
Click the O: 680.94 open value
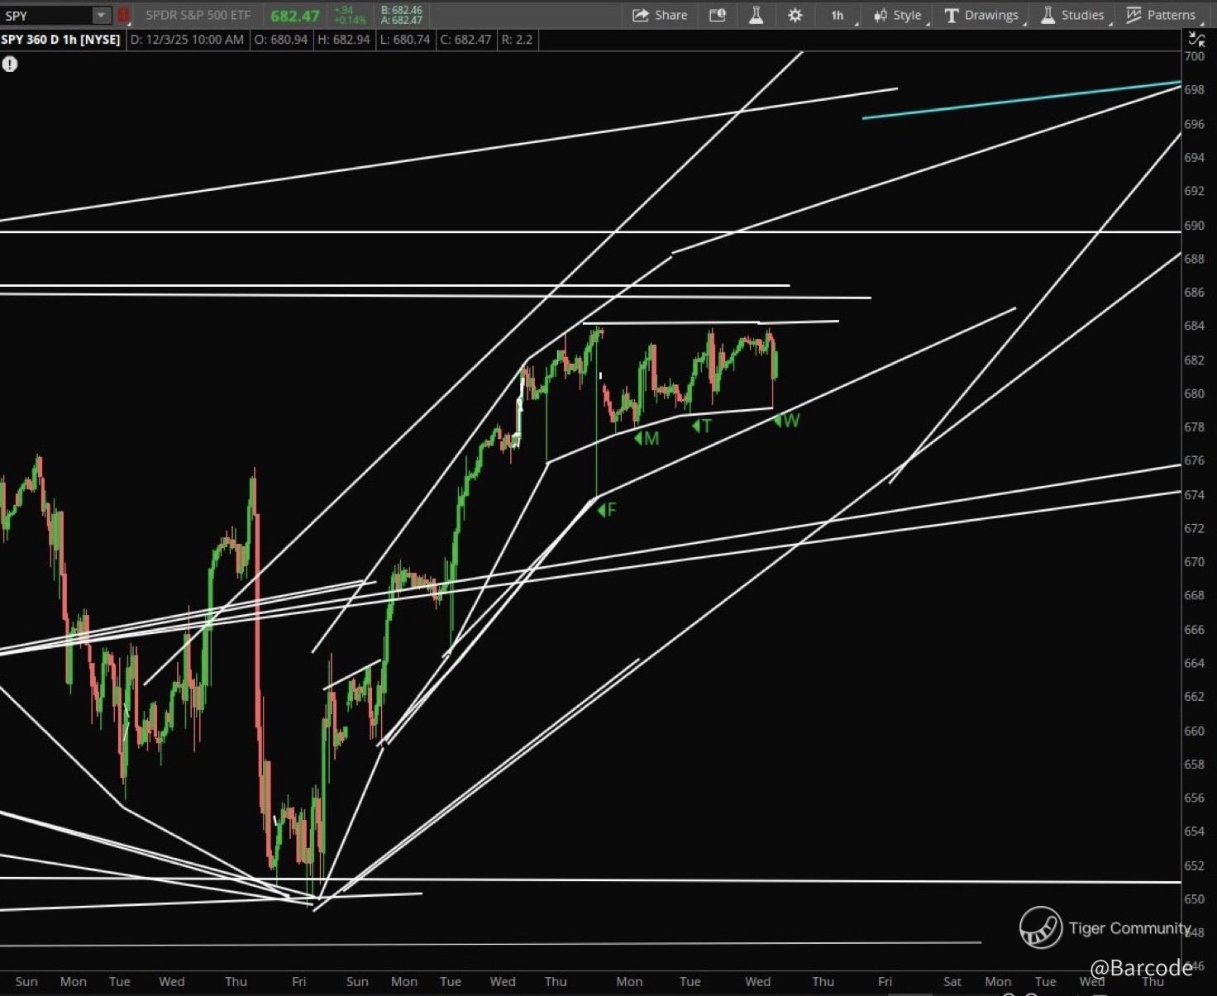coord(280,39)
